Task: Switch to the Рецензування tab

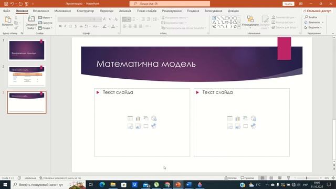Action: click(172, 10)
